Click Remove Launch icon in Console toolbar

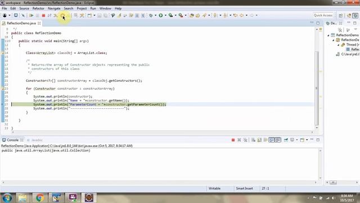click(239, 140)
